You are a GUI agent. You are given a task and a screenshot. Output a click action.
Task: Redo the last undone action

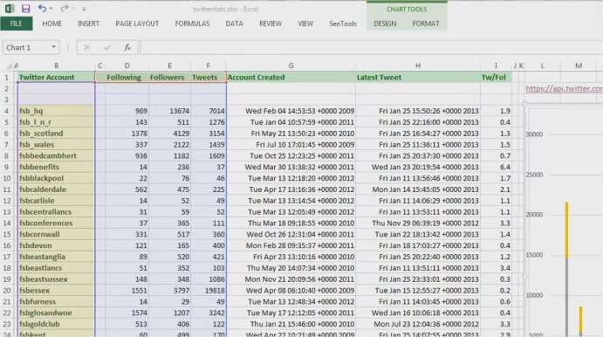(x=65, y=9)
